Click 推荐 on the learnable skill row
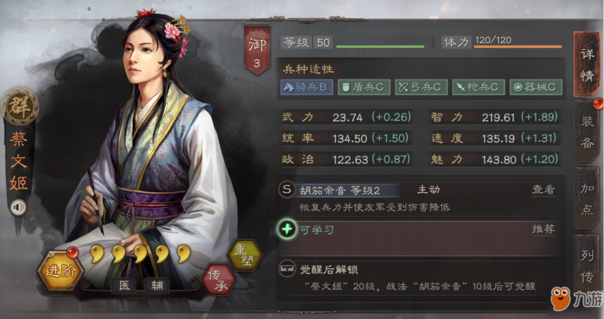 click(543, 229)
